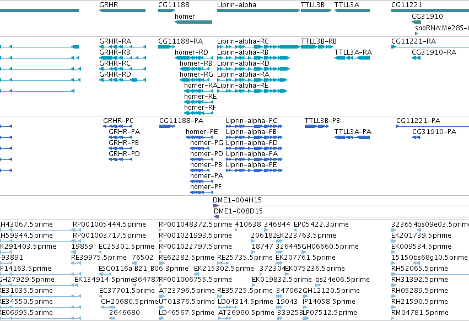Image resolution: width=469 pixels, height=321 pixels.
Task: Click the snoRNA:Me28S gene marker
Action: (416, 34)
